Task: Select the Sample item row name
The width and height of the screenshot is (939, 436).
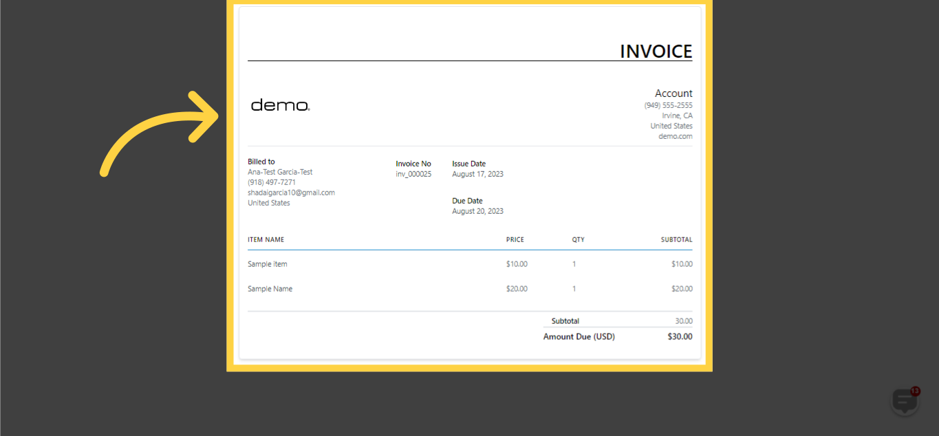Action: coord(268,264)
